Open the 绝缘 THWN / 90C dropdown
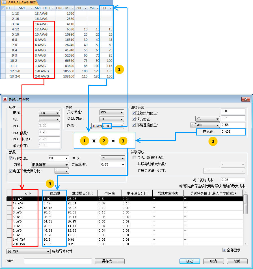253x269 pixels. 108,126
